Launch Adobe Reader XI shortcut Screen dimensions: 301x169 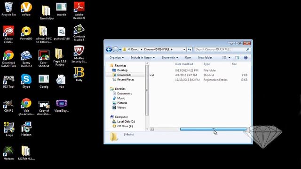point(79,11)
